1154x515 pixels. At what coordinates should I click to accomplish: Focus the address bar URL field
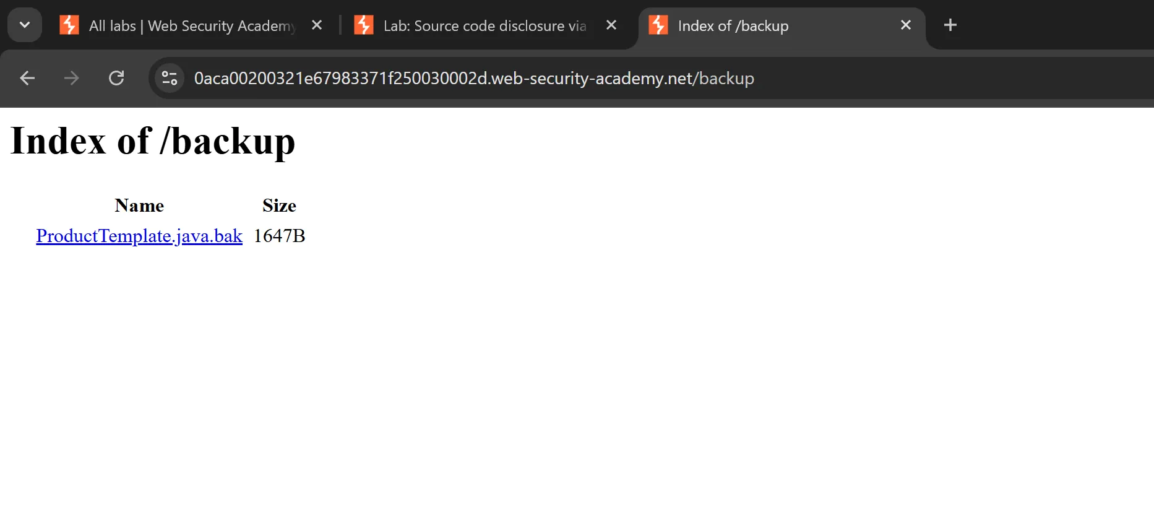point(474,79)
